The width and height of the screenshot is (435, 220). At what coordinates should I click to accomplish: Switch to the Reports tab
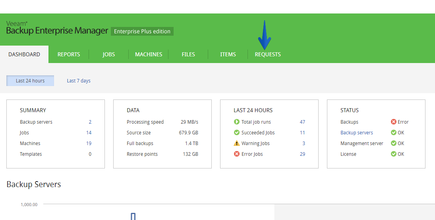[x=69, y=54]
